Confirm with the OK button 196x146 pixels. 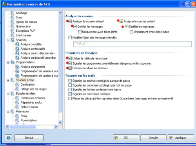click(x=126, y=138)
